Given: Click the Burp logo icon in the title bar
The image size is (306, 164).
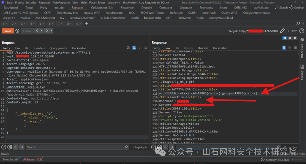Looking at the screenshot, I should click(3, 2).
